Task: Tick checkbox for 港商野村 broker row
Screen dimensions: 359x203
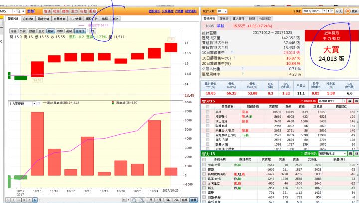Action: [207, 117]
